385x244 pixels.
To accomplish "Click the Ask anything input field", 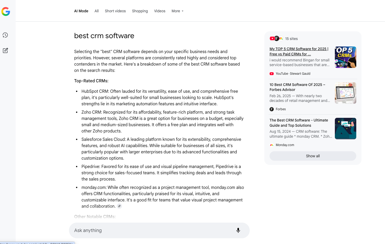I will click(x=146, y=230).
